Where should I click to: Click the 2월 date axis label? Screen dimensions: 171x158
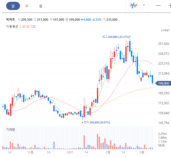tap(108, 152)
